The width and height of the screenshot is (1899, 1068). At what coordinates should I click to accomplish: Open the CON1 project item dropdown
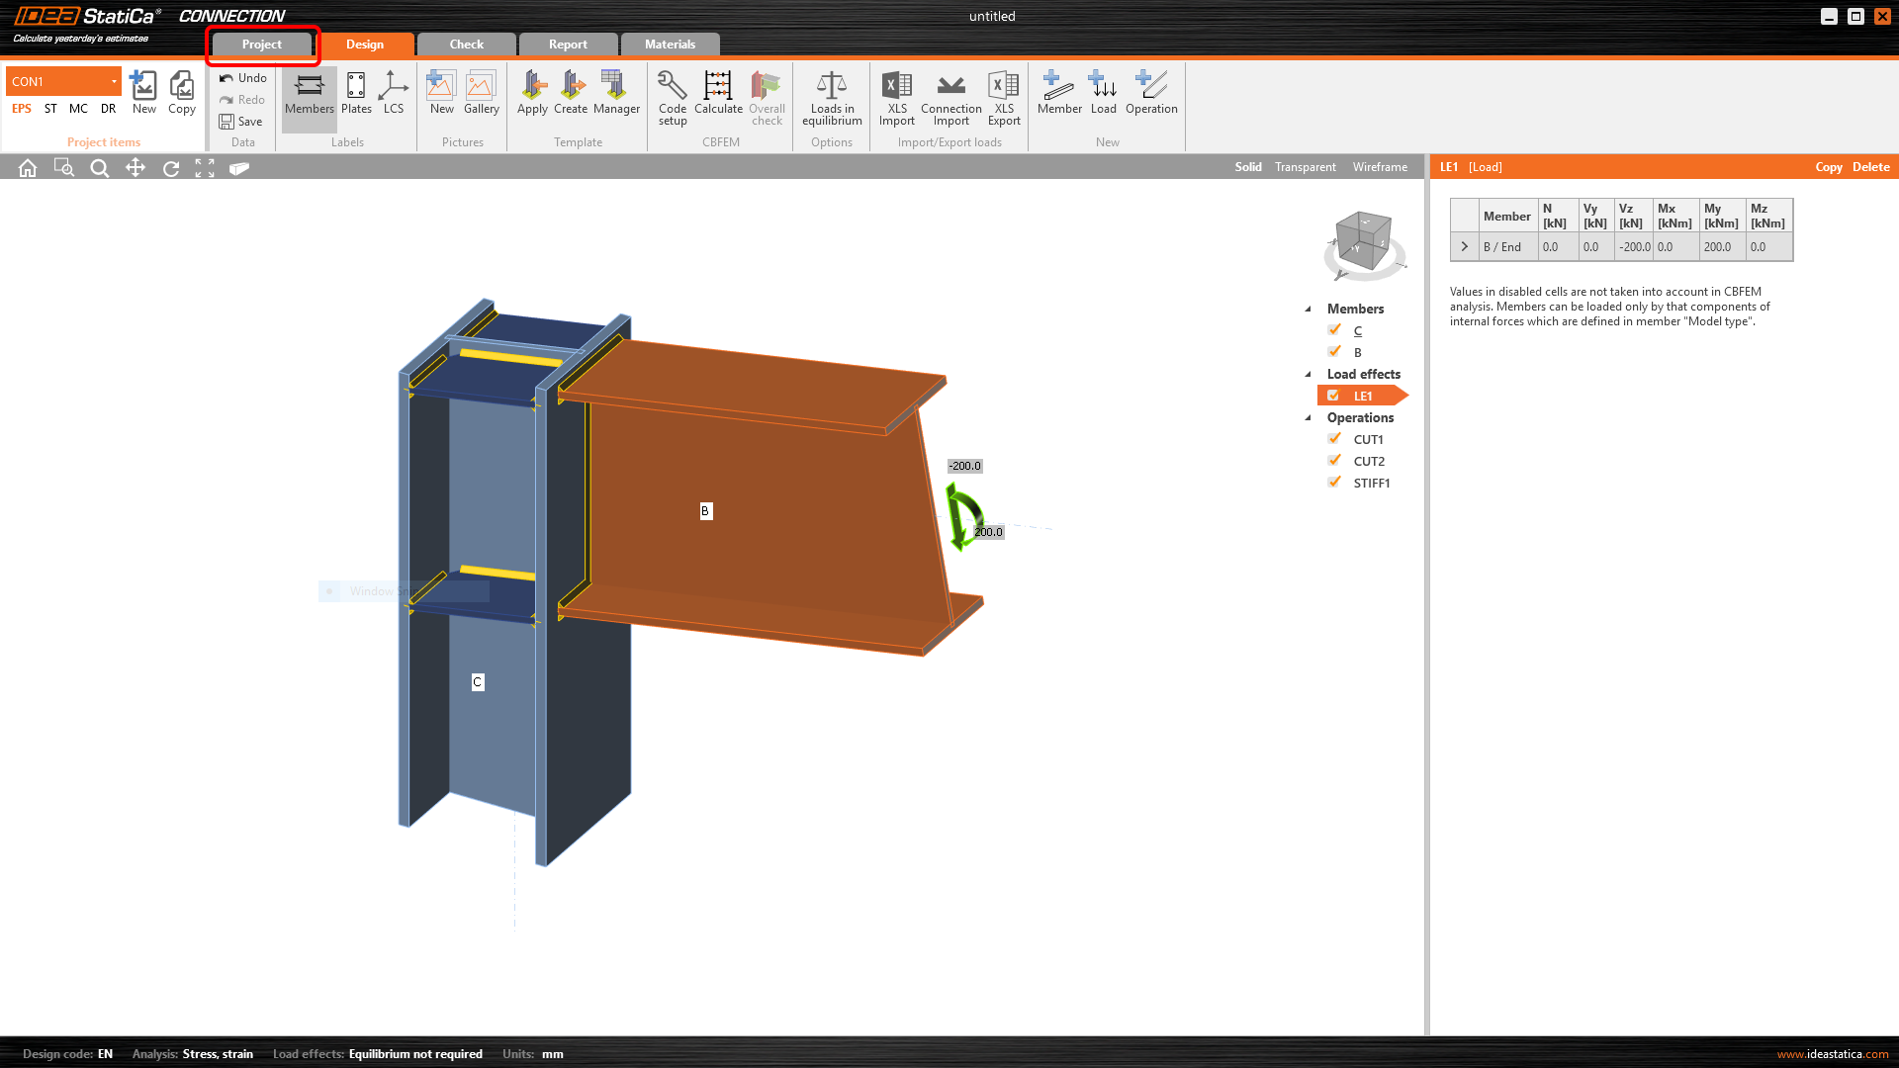[x=114, y=81]
